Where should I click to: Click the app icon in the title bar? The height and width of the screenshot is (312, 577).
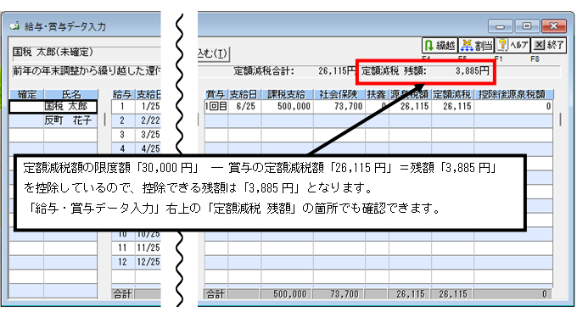click(x=15, y=26)
